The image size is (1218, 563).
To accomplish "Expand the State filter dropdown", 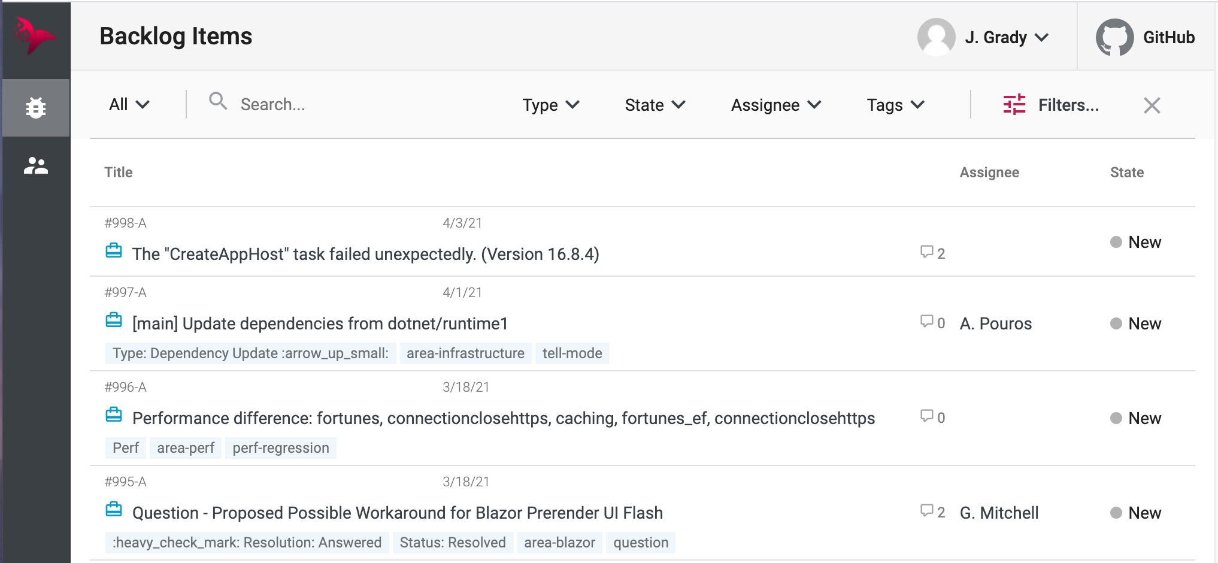I will pyautogui.click(x=655, y=105).
